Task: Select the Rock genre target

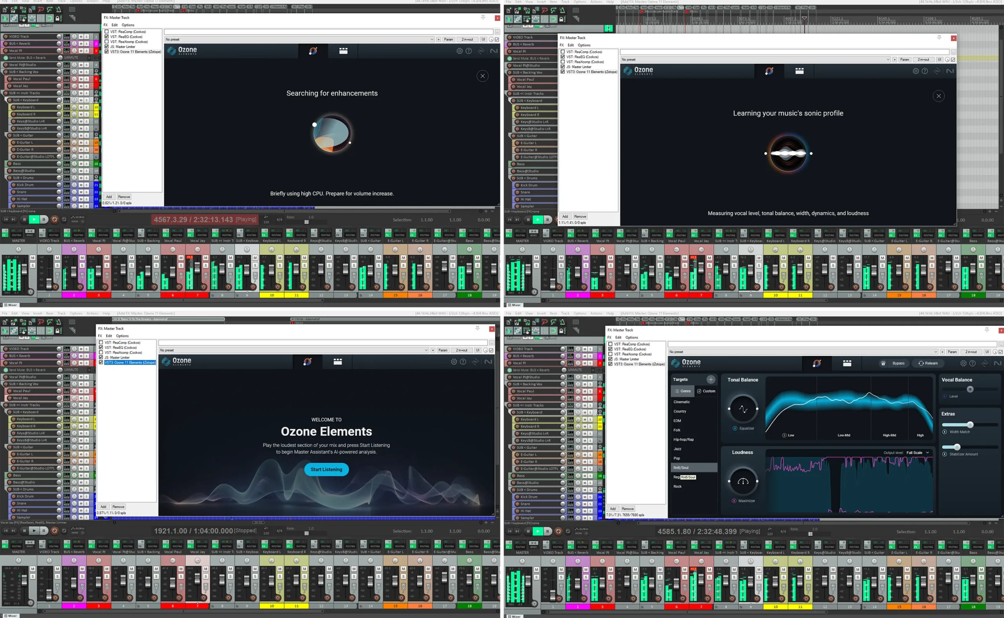Action: [694, 486]
